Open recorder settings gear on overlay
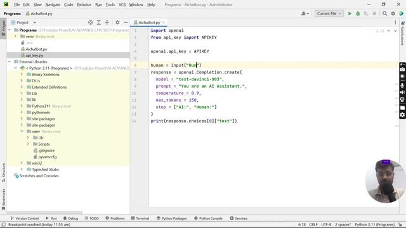Image resolution: width=406 pixels, height=228 pixels. (x=402, y=115)
